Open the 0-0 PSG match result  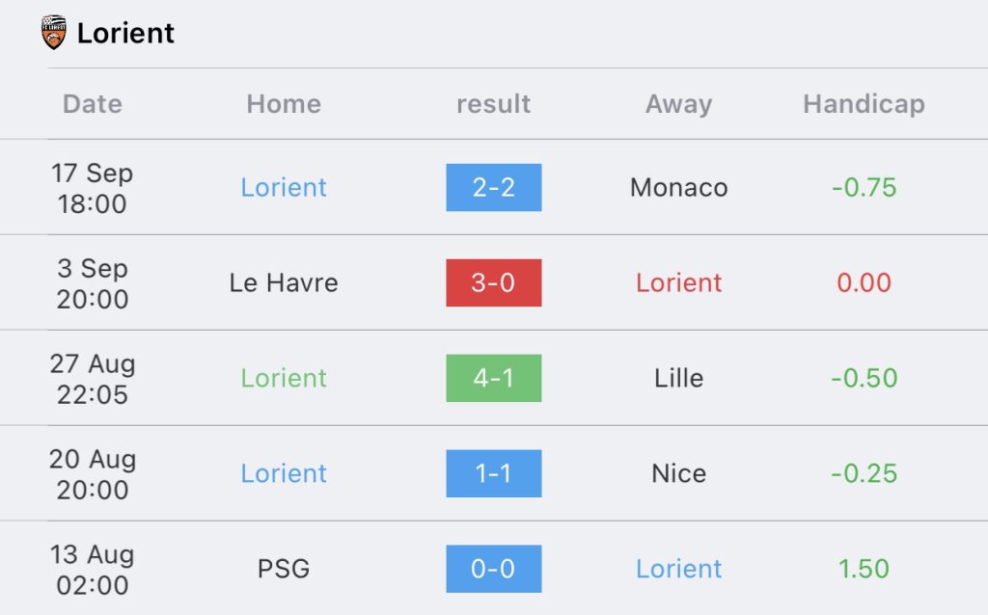click(x=493, y=569)
